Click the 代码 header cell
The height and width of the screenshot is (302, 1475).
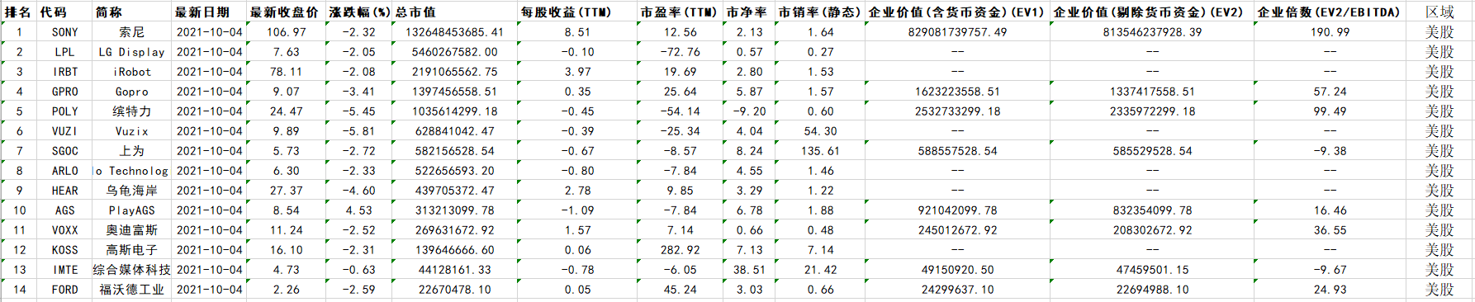[x=64, y=12]
